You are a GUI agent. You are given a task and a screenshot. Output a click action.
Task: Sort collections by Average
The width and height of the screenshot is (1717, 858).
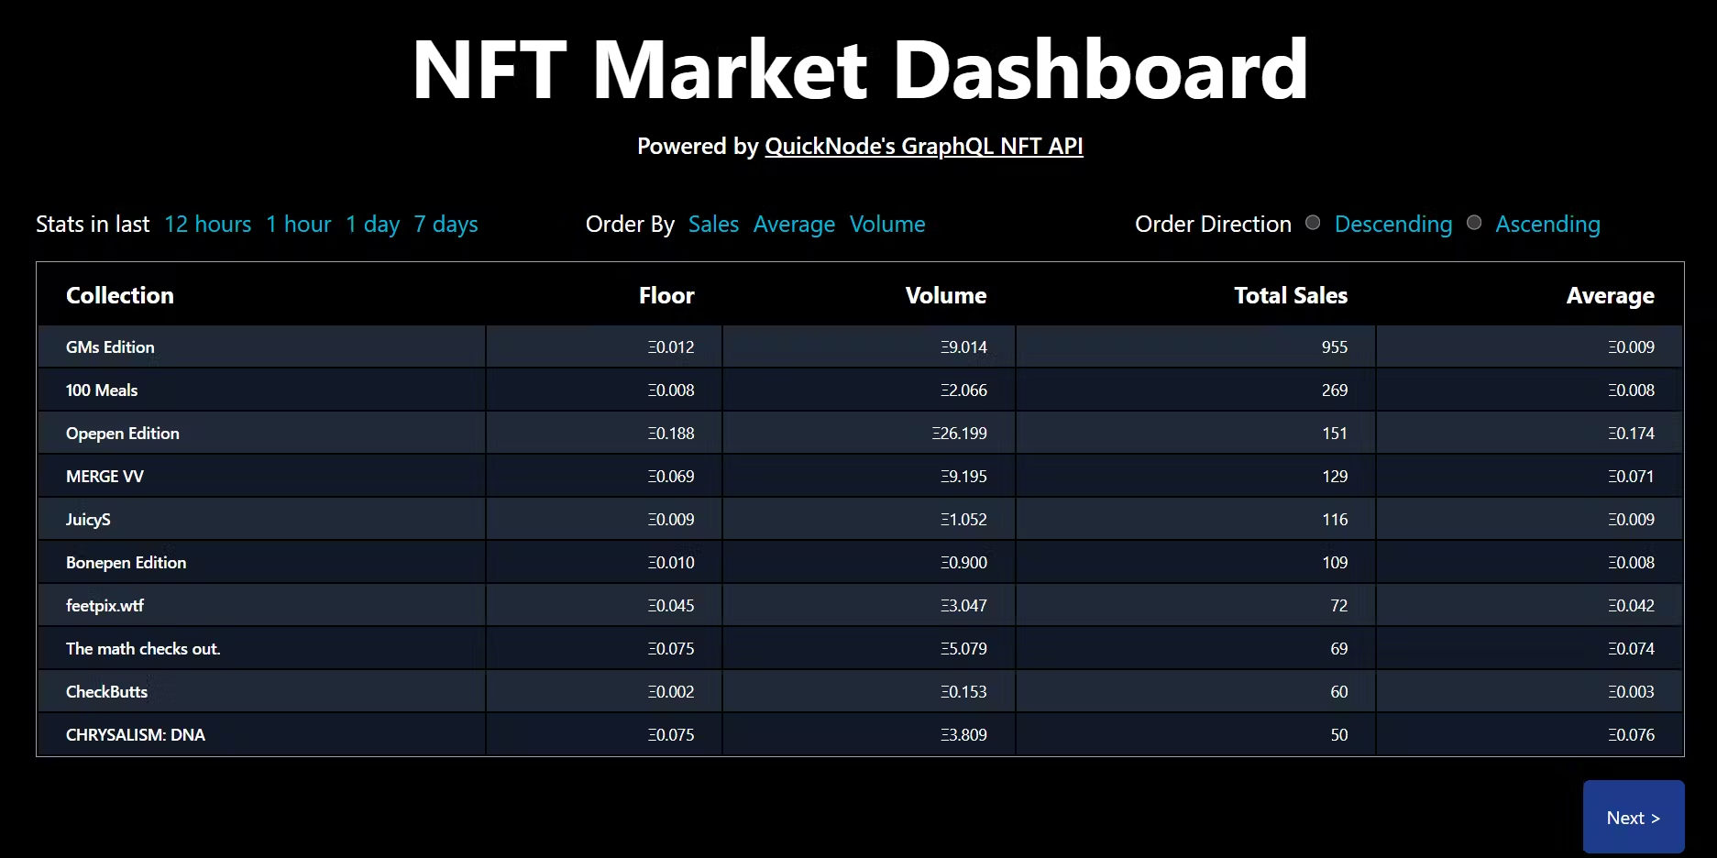[794, 225]
